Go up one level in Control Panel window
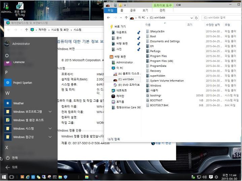 [26, 30]
